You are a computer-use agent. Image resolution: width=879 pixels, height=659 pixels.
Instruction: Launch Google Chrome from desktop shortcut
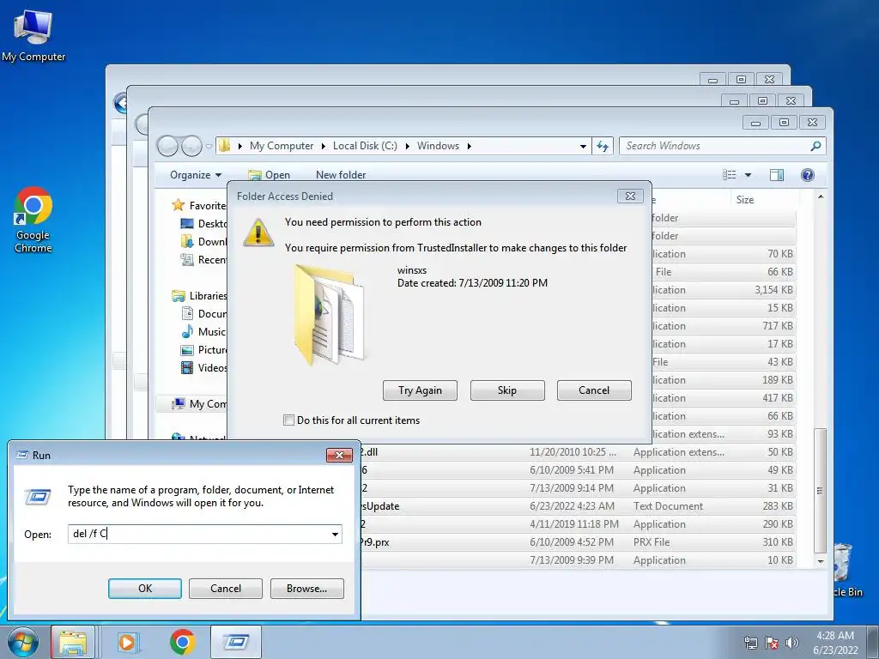pyautogui.click(x=33, y=220)
